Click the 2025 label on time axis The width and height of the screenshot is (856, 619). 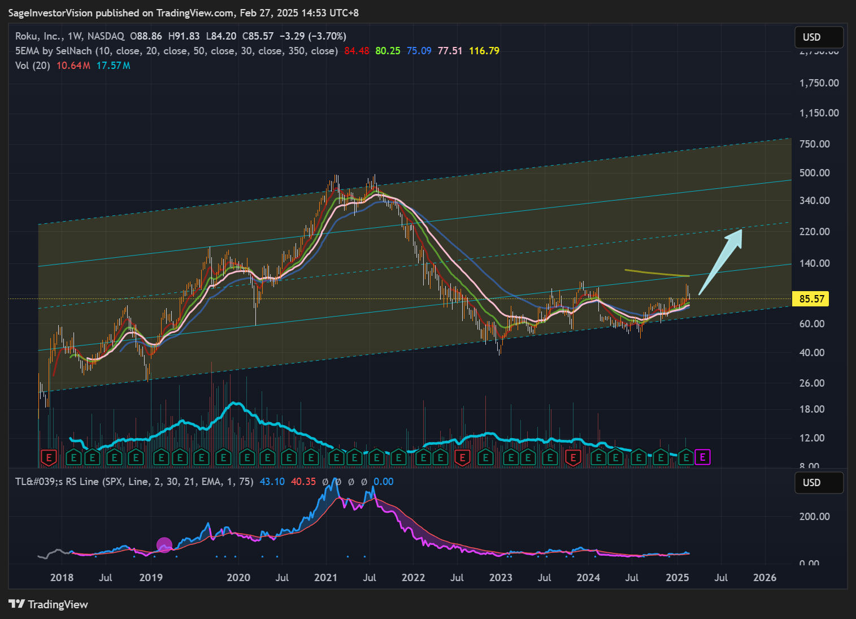coord(677,578)
